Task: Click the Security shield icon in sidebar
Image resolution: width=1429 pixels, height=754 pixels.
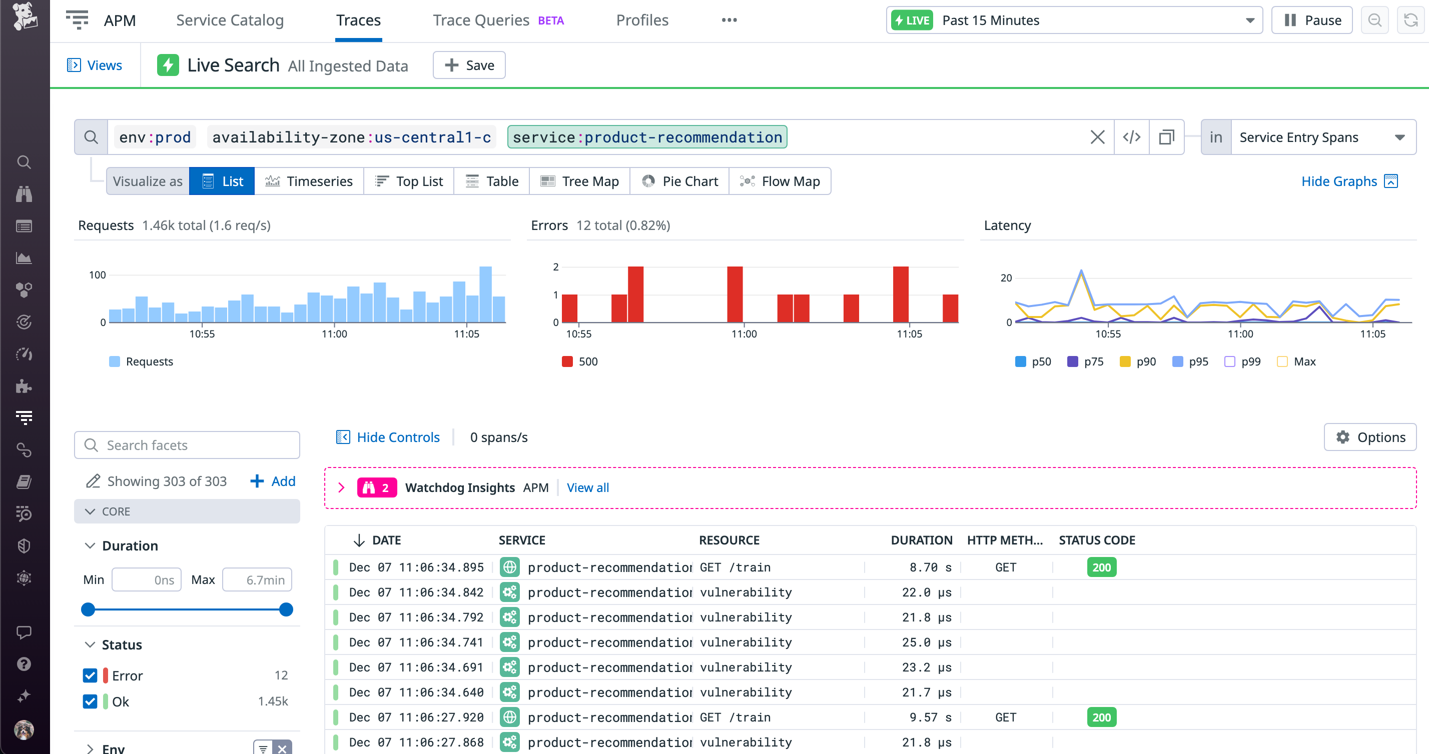Action: pyautogui.click(x=24, y=545)
